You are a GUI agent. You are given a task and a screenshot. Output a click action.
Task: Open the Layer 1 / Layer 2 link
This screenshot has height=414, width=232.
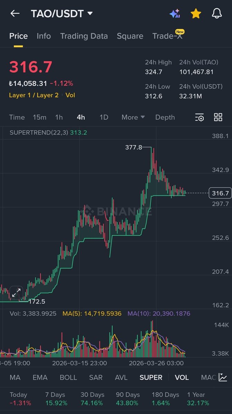pos(34,95)
